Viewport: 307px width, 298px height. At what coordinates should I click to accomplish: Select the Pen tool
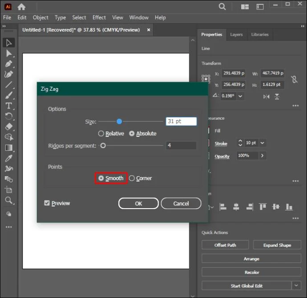[8, 64]
